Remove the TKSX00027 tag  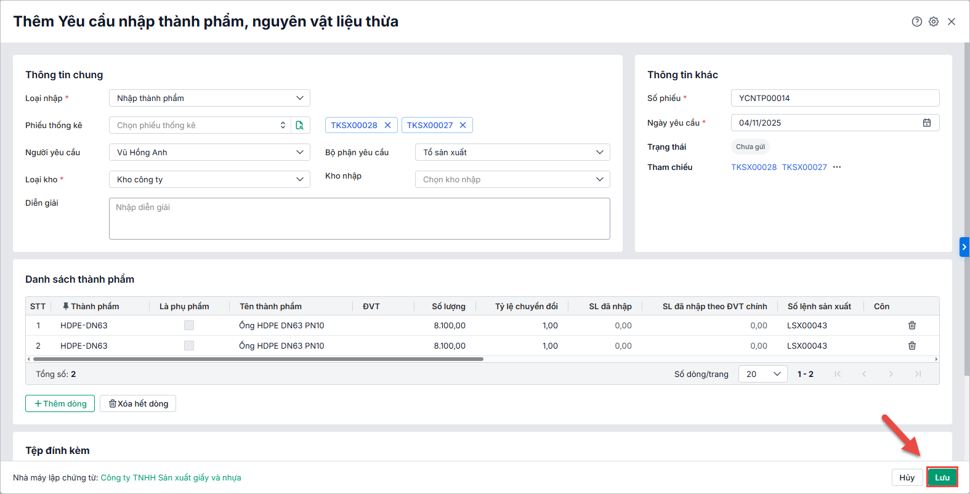coord(463,125)
